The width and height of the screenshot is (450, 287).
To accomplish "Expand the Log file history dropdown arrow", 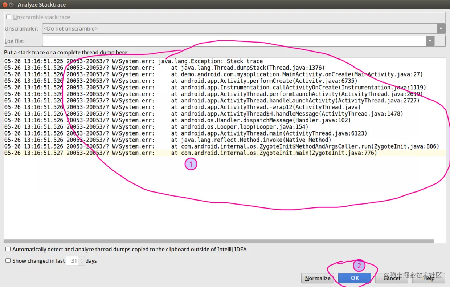I will [x=430, y=41].
